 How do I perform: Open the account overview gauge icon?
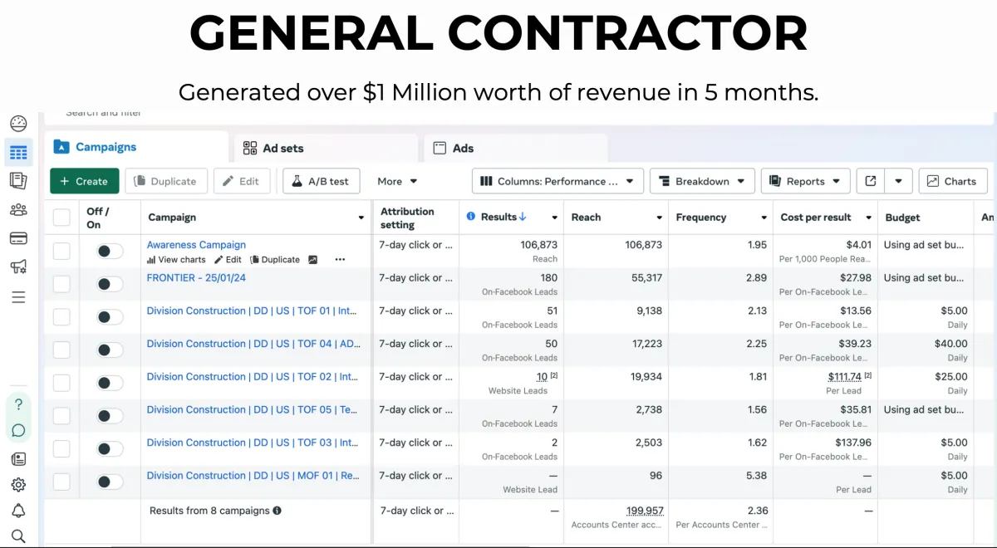18,124
